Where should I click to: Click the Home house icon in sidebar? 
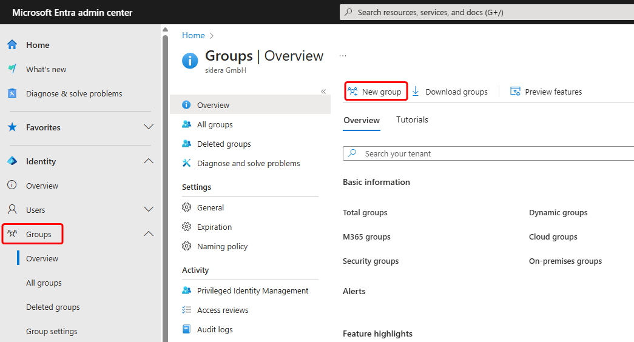[12, 45]
